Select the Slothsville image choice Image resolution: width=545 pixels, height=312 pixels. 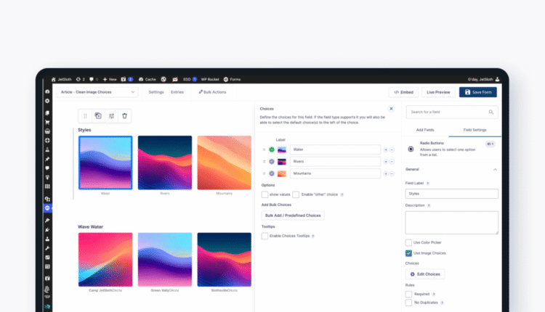pyautogui.click(x=225, y=260)
